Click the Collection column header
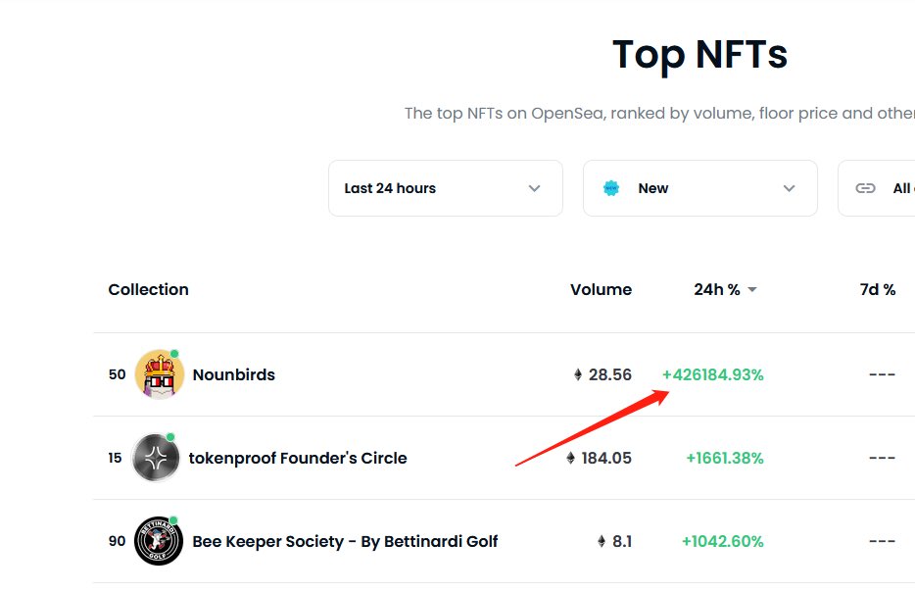 click(x=148, y=289)
